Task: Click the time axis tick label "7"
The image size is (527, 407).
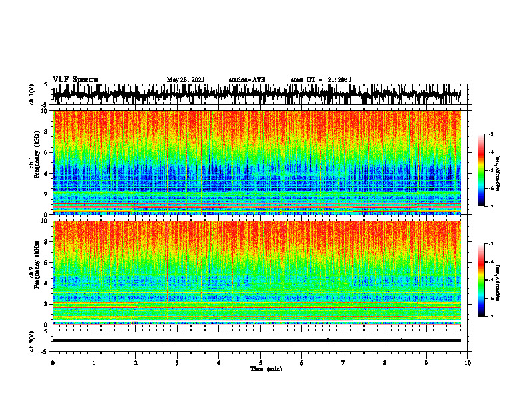Action: point(343,363)
